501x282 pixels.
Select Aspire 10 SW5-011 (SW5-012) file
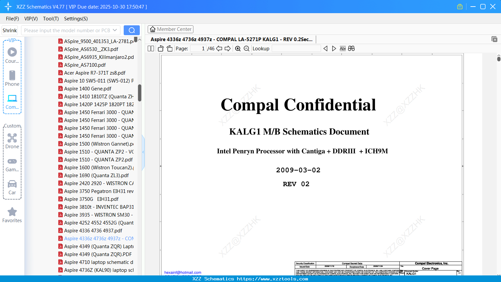pos(96,81)
